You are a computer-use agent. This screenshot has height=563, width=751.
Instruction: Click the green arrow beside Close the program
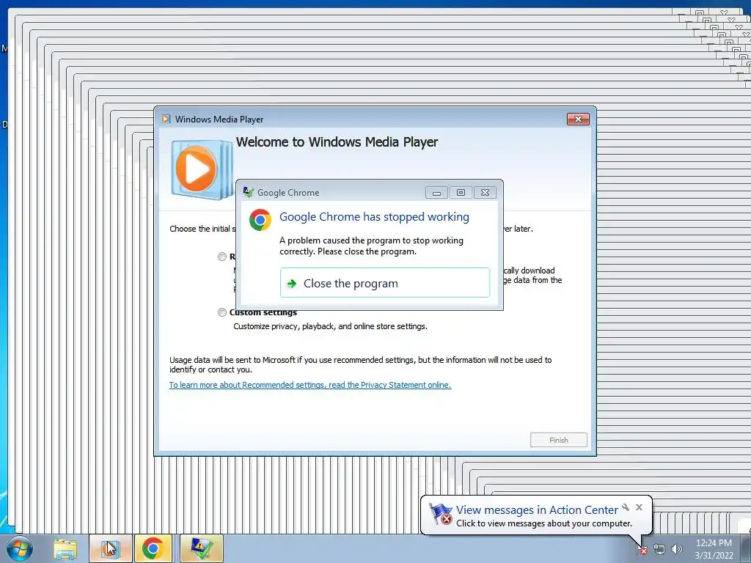[292, 284]
